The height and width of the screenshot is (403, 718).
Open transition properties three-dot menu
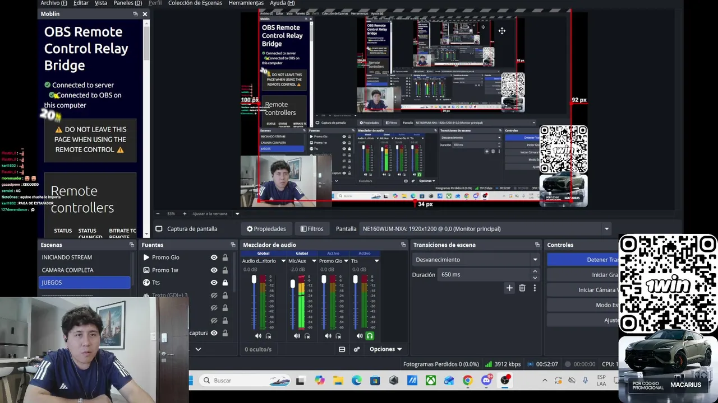[535, 288]
